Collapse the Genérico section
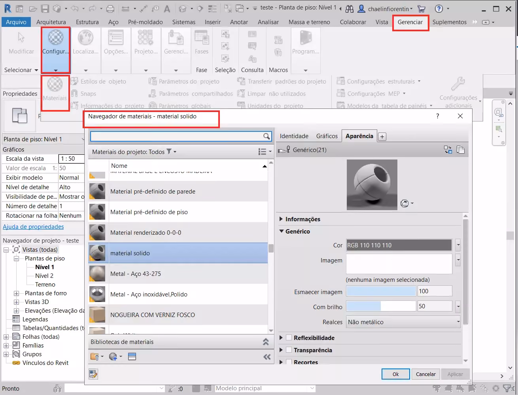518x395 pixels. click(282, 231)
